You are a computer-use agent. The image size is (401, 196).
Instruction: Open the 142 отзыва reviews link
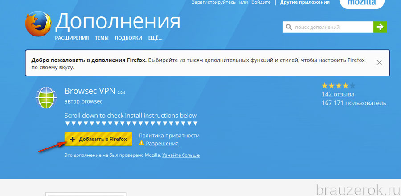(x=338, y=94)
